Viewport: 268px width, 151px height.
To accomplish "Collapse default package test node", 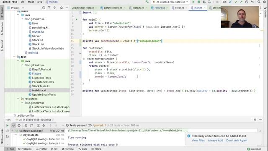I will [x=12, y=130].
